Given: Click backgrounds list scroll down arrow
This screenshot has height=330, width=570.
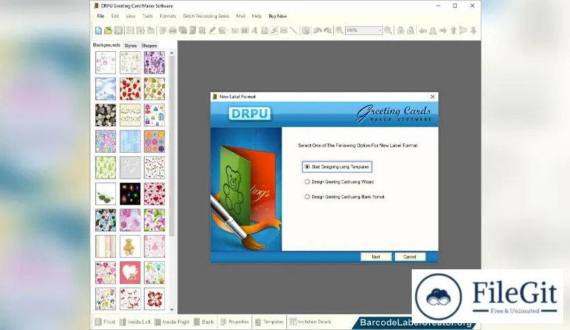Looking at the screenshot, I should 172,310.
